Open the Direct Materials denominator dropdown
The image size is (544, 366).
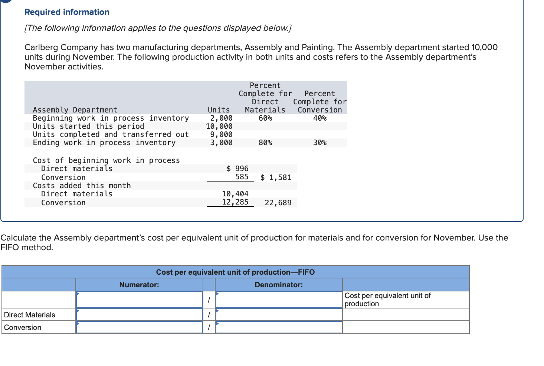279,315
